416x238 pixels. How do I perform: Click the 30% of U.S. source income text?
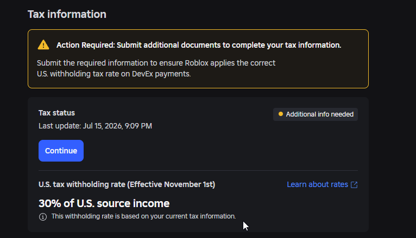pyautogui.click(x=104, y=203)
